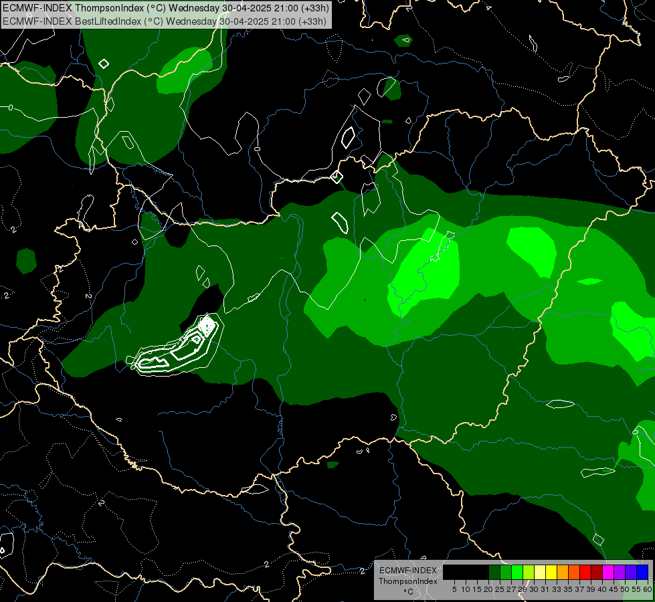Screen dimensions: 655x602
Task: Pick the blue 55–60 legend swatch
Action: click(642, 572)
